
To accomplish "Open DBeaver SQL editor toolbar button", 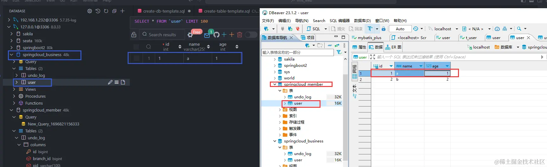I will [x=314, y=29].
